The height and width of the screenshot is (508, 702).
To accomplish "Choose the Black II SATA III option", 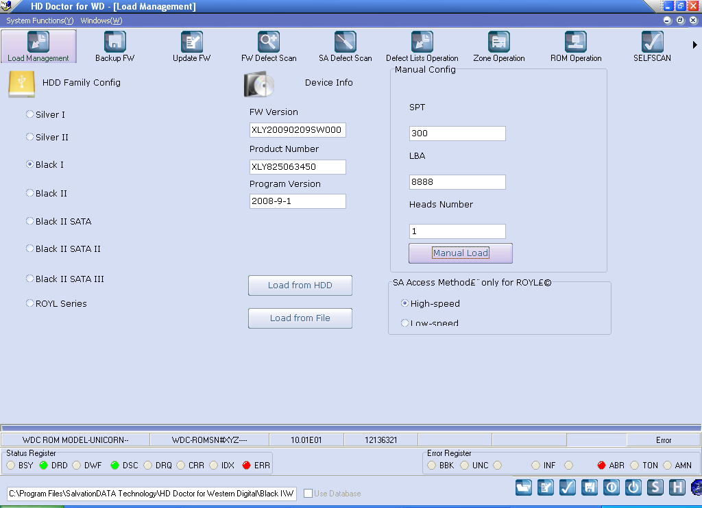I will point(29,278).
